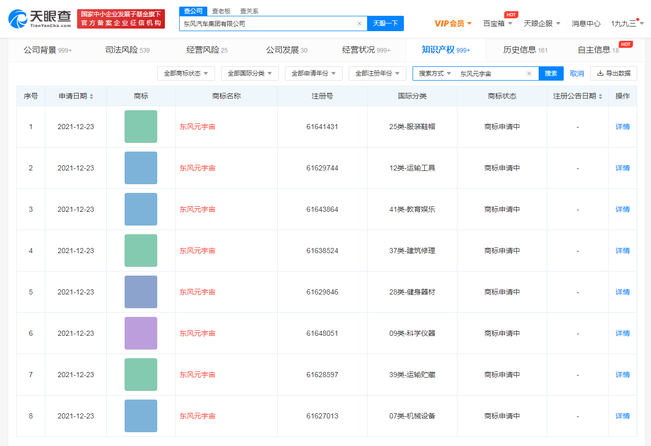
Task: Open the 自主信息 tab
Action: click(x=598, y=50)
